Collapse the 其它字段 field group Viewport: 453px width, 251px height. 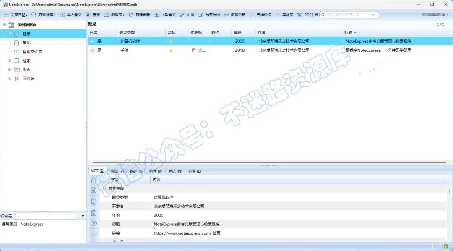(x=104, y=188)
